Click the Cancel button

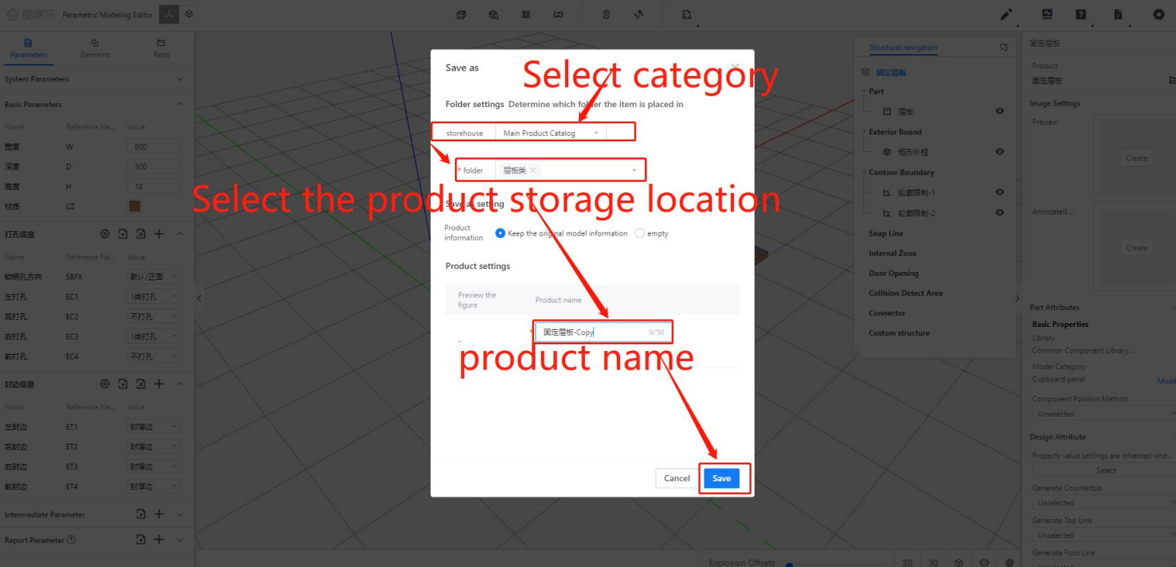click(x=677, y=478)
